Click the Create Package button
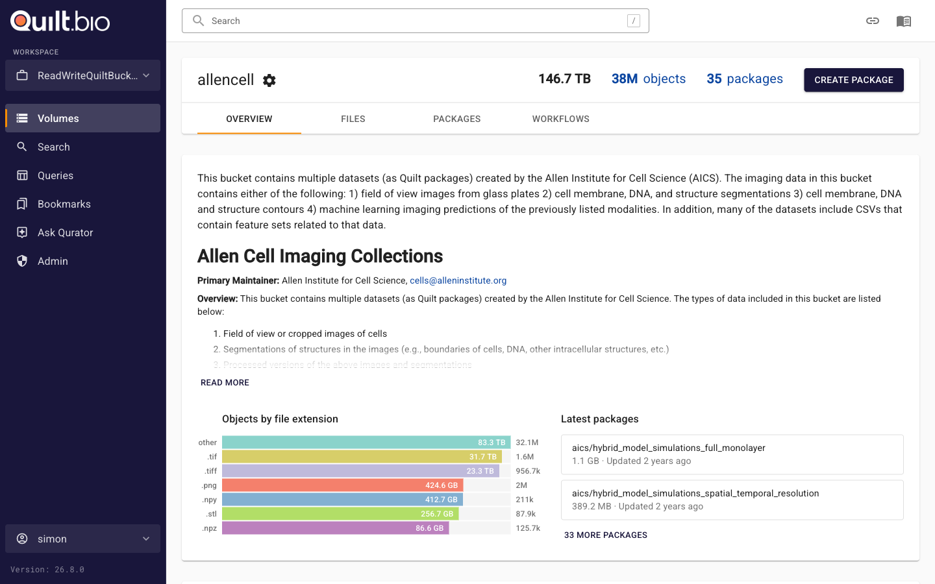The height and width of the screenshot is (584, 935). tap(854, 80)
